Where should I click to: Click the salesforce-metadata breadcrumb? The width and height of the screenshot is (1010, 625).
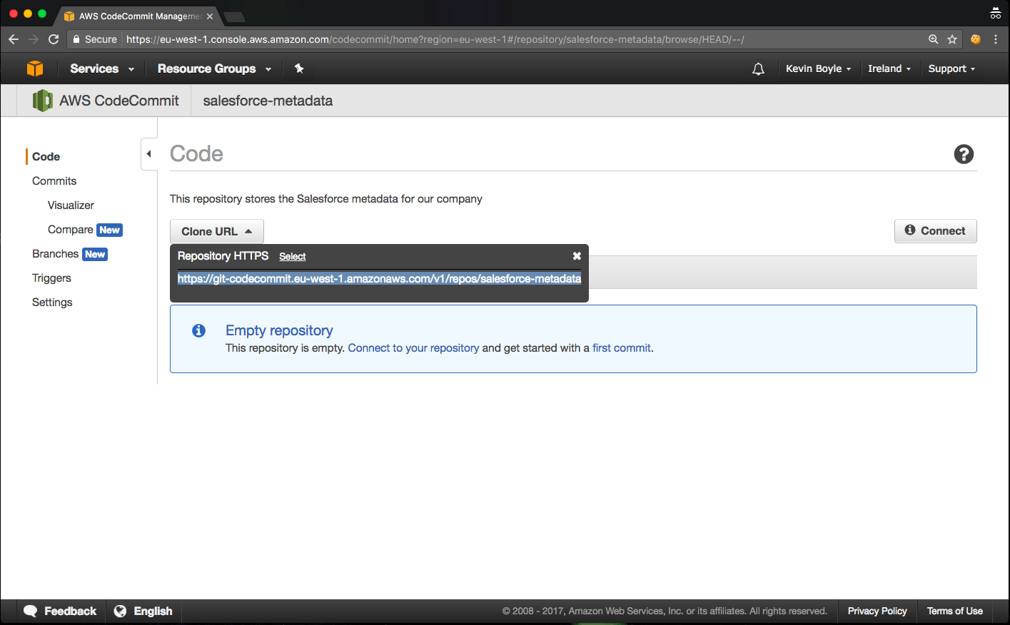click(268, 101)
